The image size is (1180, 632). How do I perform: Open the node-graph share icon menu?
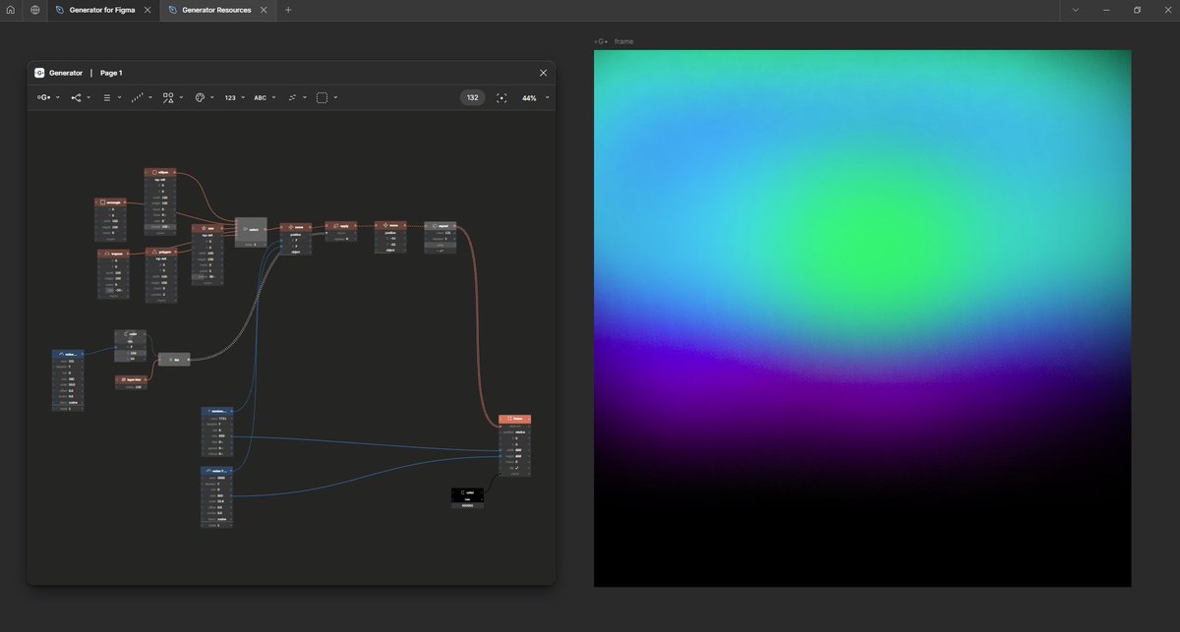tap(77, 98)
